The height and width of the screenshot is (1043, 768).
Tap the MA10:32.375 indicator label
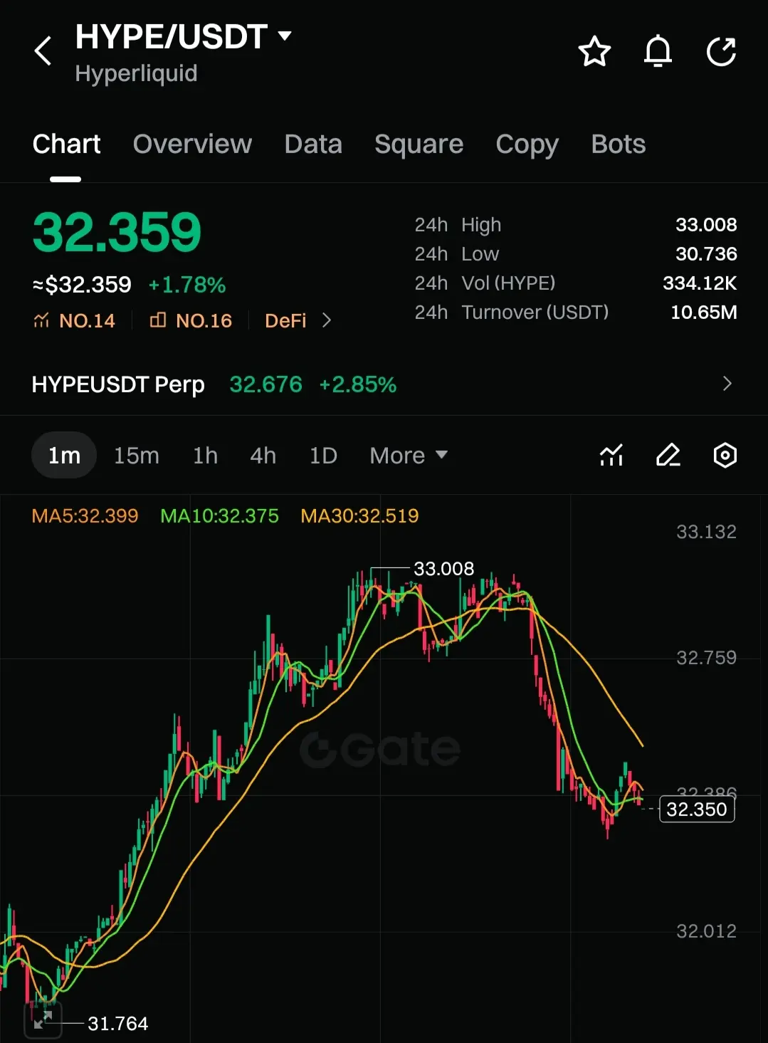coord(219,515)
